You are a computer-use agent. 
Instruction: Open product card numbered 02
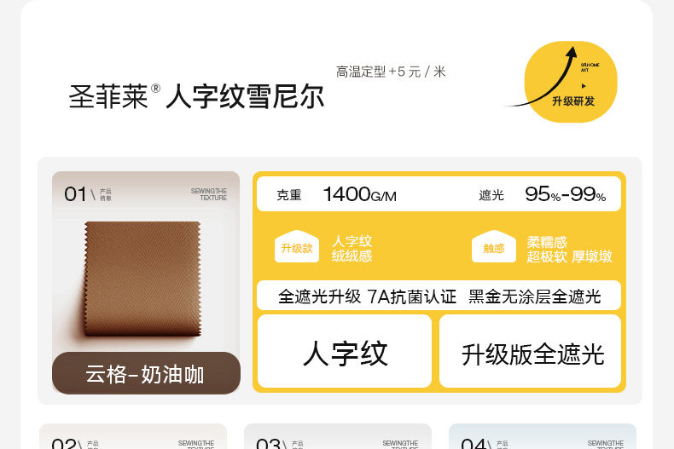133,436
